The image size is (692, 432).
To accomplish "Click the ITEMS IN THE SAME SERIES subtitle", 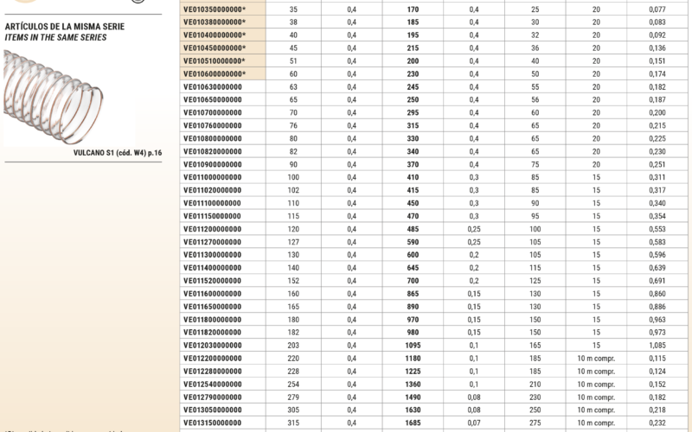I will click(55, 37).
